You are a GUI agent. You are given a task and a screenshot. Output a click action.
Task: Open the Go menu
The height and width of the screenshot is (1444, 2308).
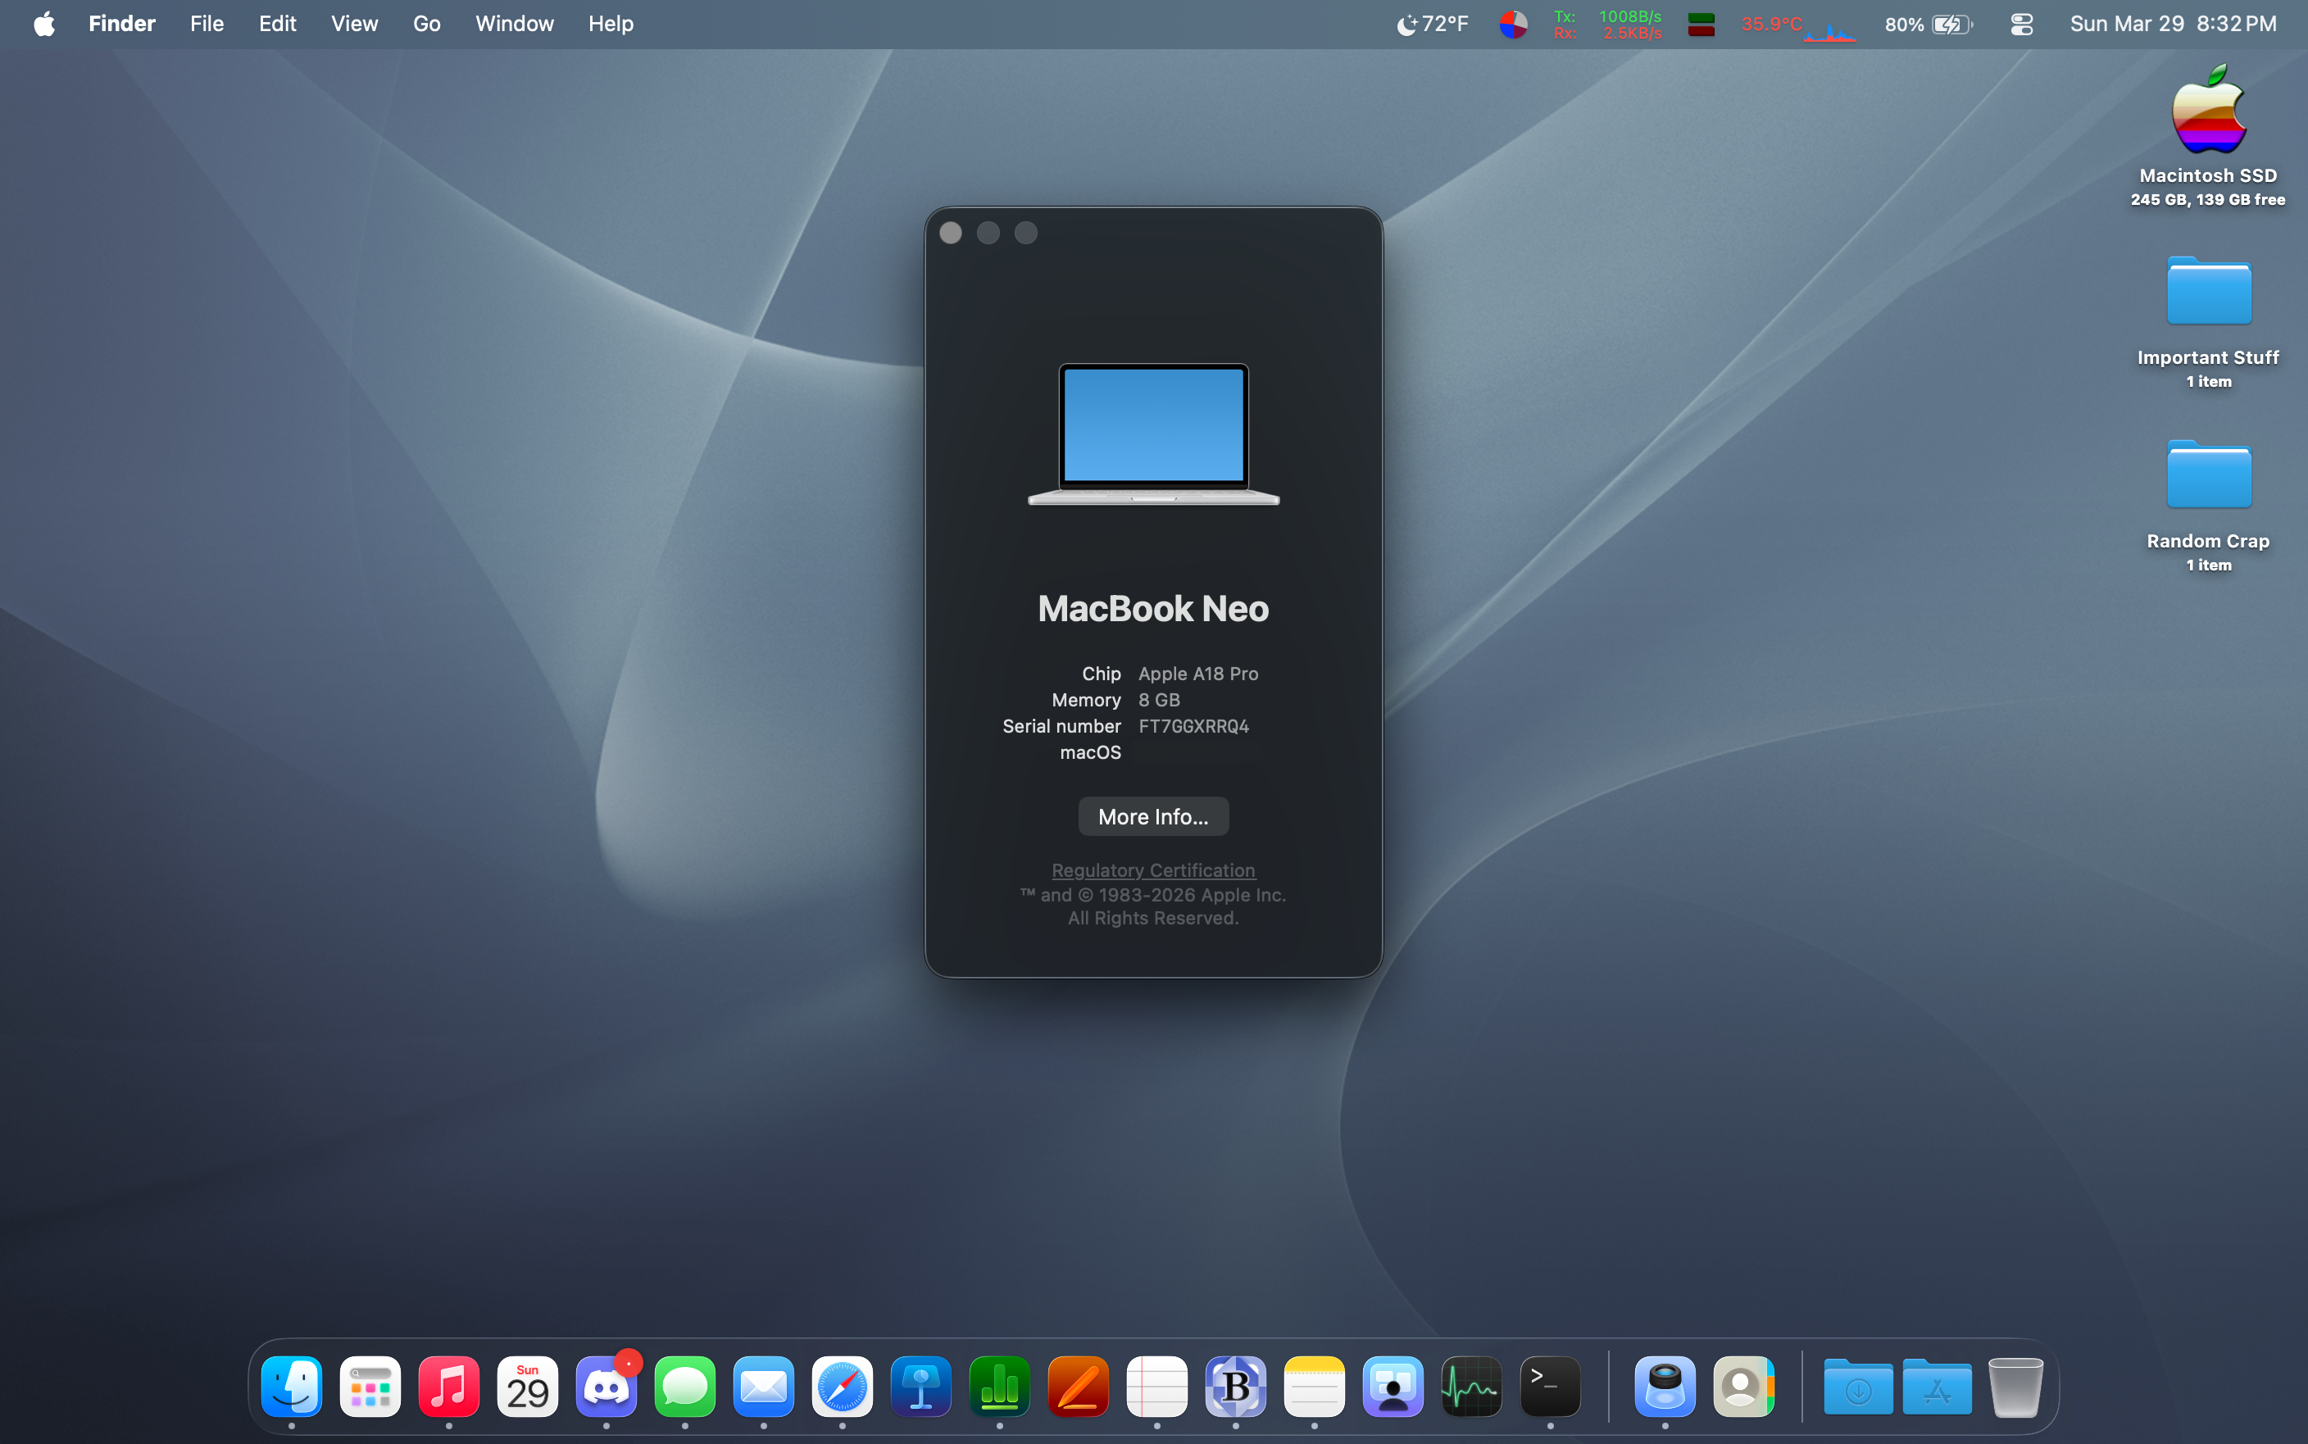[x=427, y=24]
